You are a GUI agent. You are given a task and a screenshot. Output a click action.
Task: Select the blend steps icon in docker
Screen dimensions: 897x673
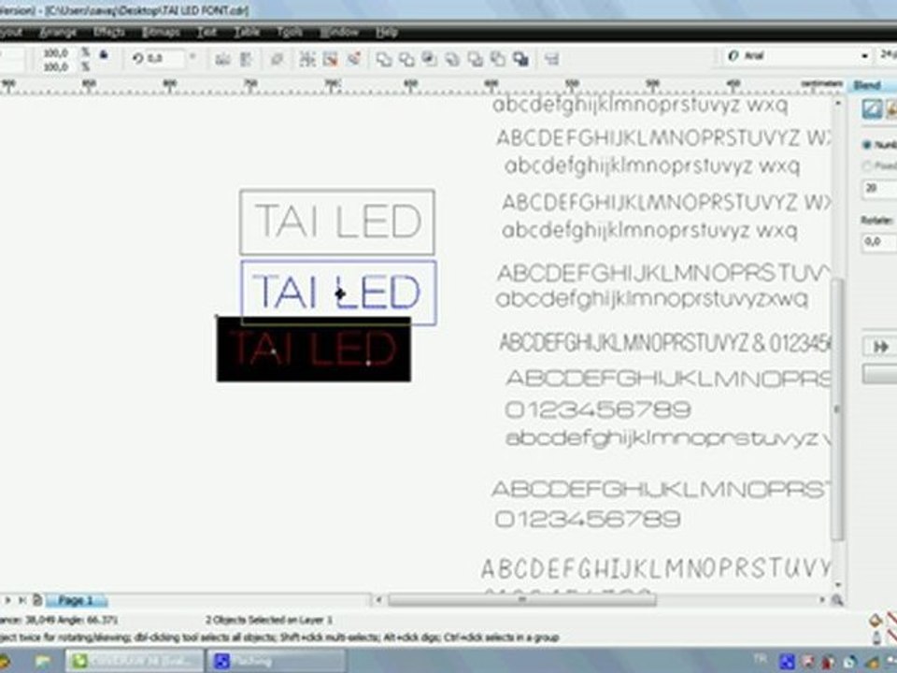click(x=872, y=108)
